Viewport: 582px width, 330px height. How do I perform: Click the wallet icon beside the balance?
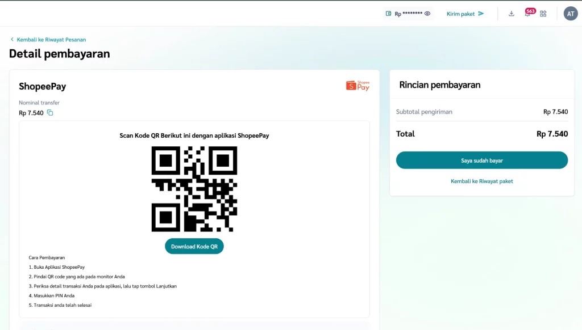click(388, 14)
